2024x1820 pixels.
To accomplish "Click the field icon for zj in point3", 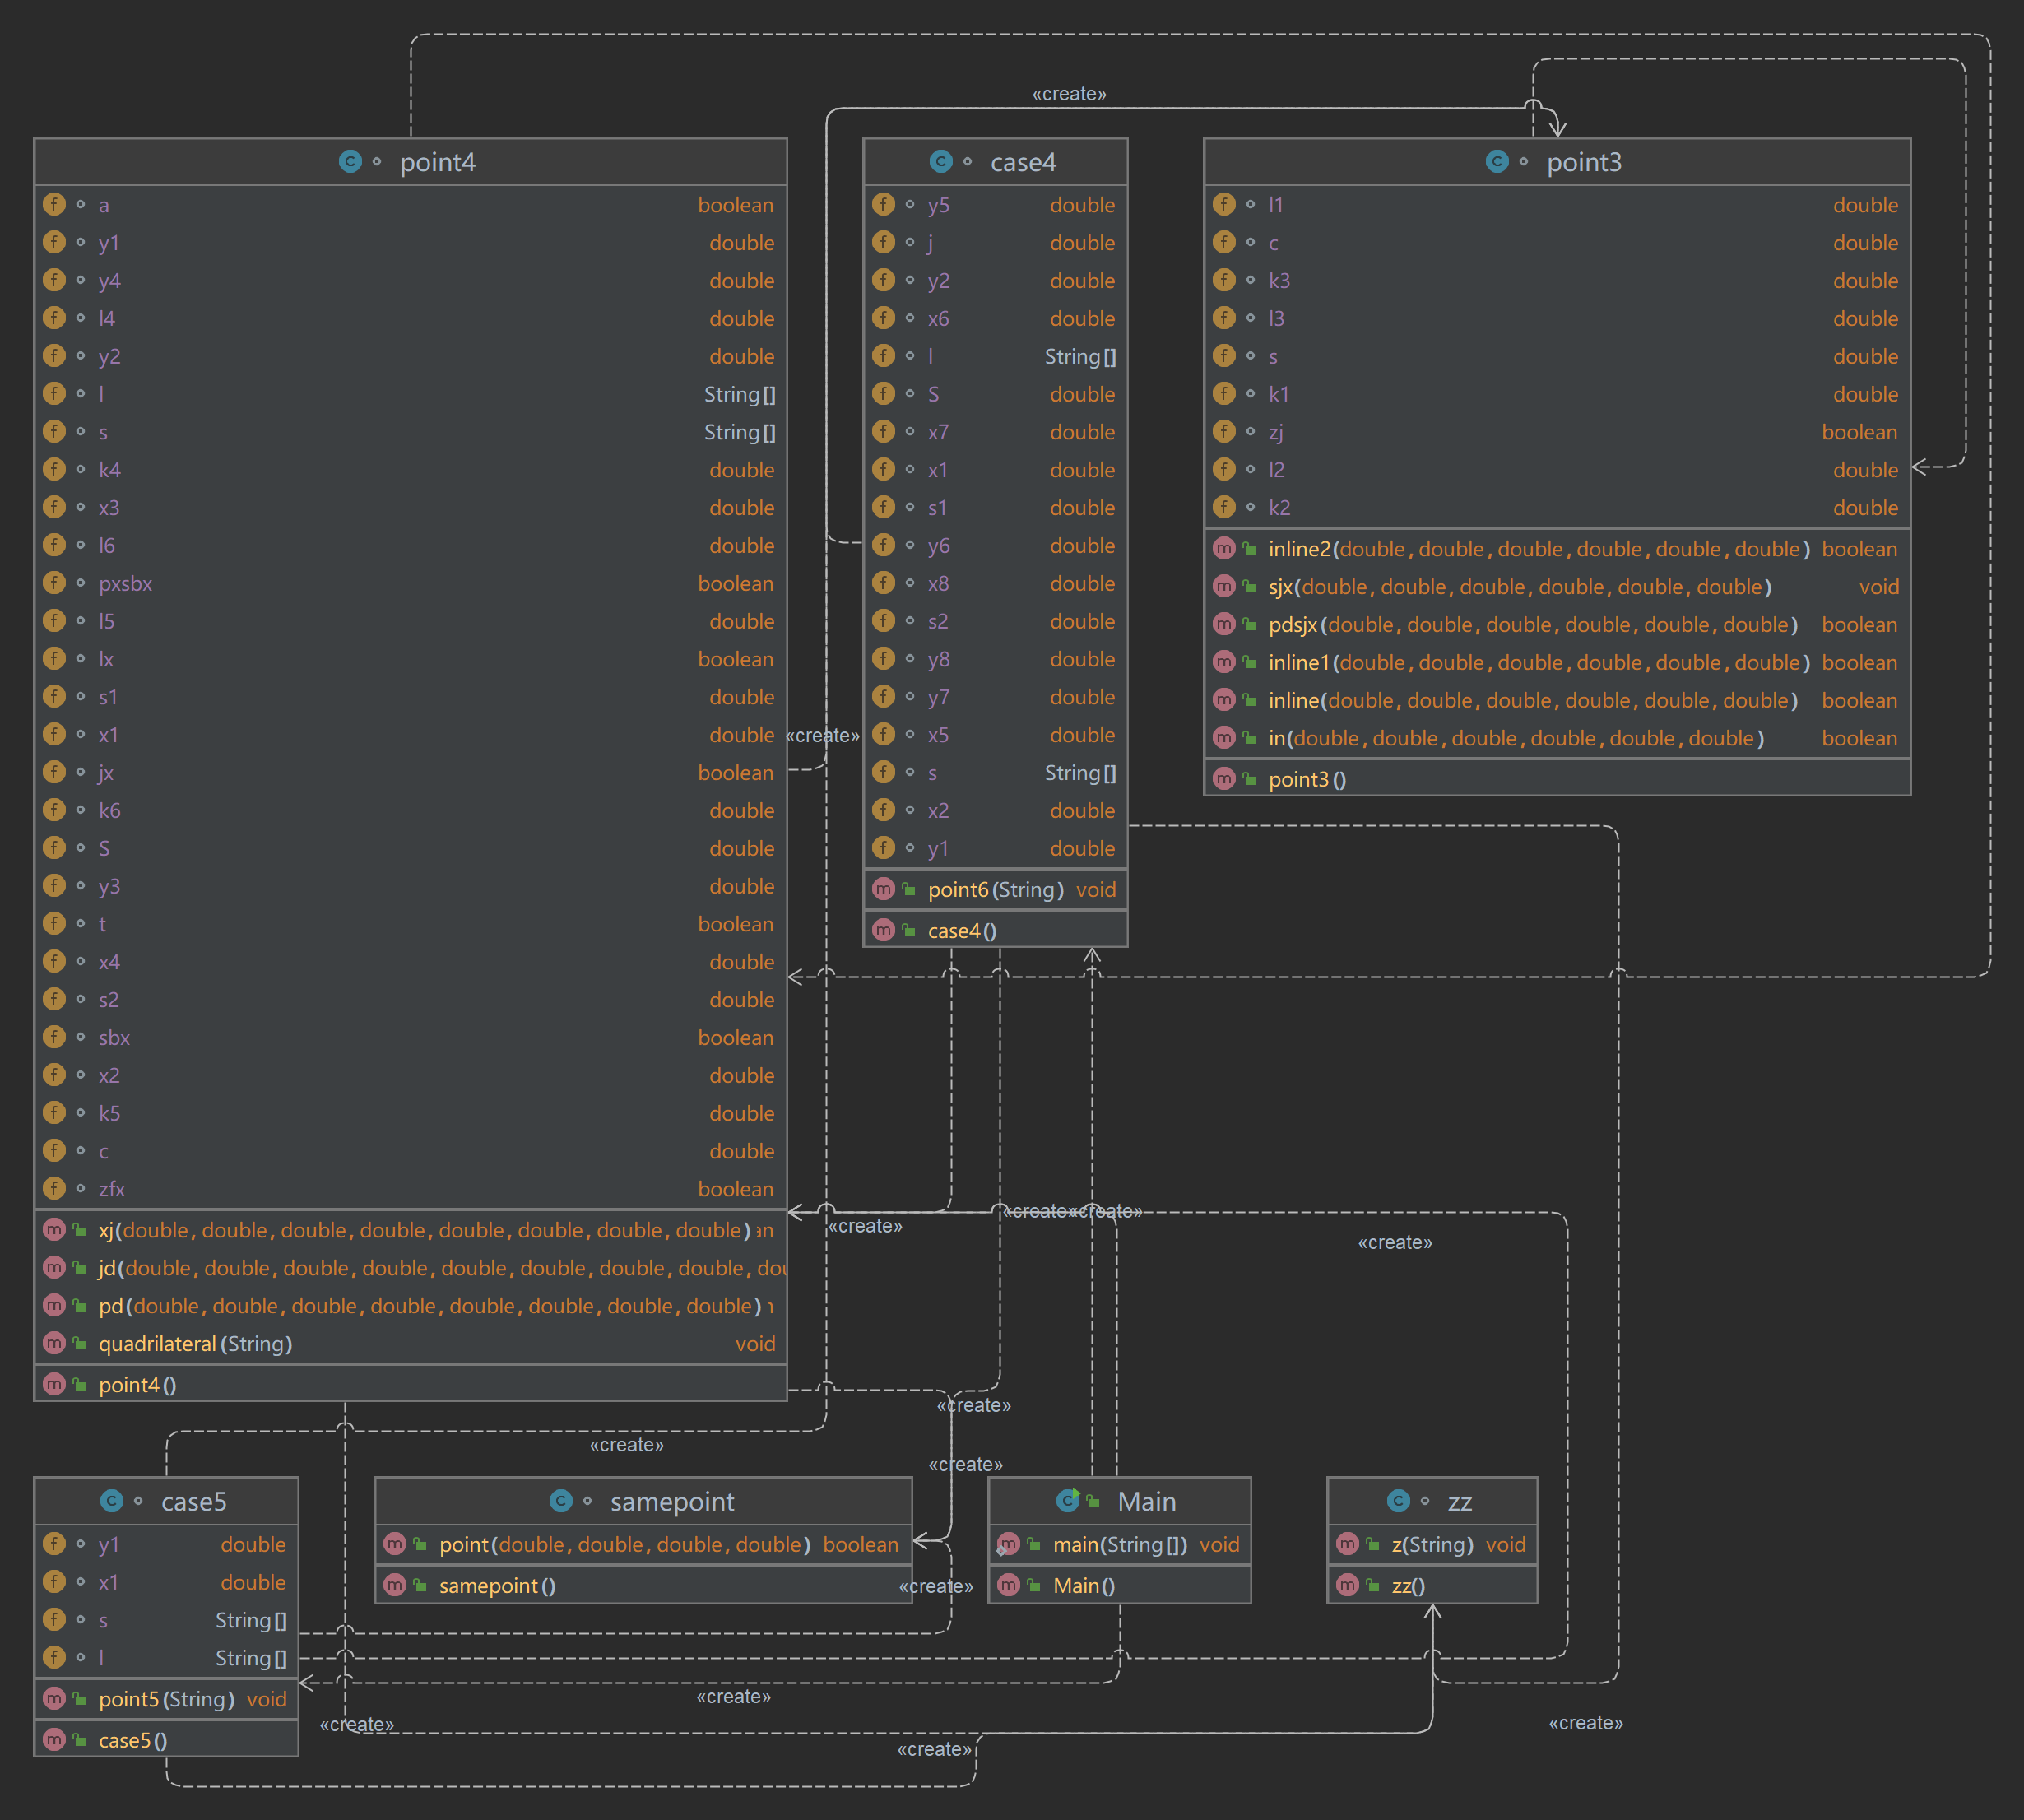I will pyautogui.click(x=1224, y=431).
